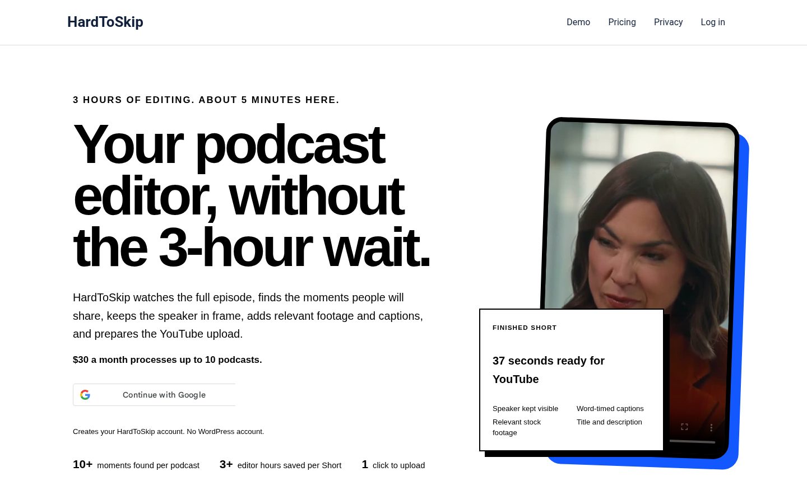This screenshot has height=504, width=807.
Task: Click 'Relevant stock footage' feature text
Action: (517, 427)
